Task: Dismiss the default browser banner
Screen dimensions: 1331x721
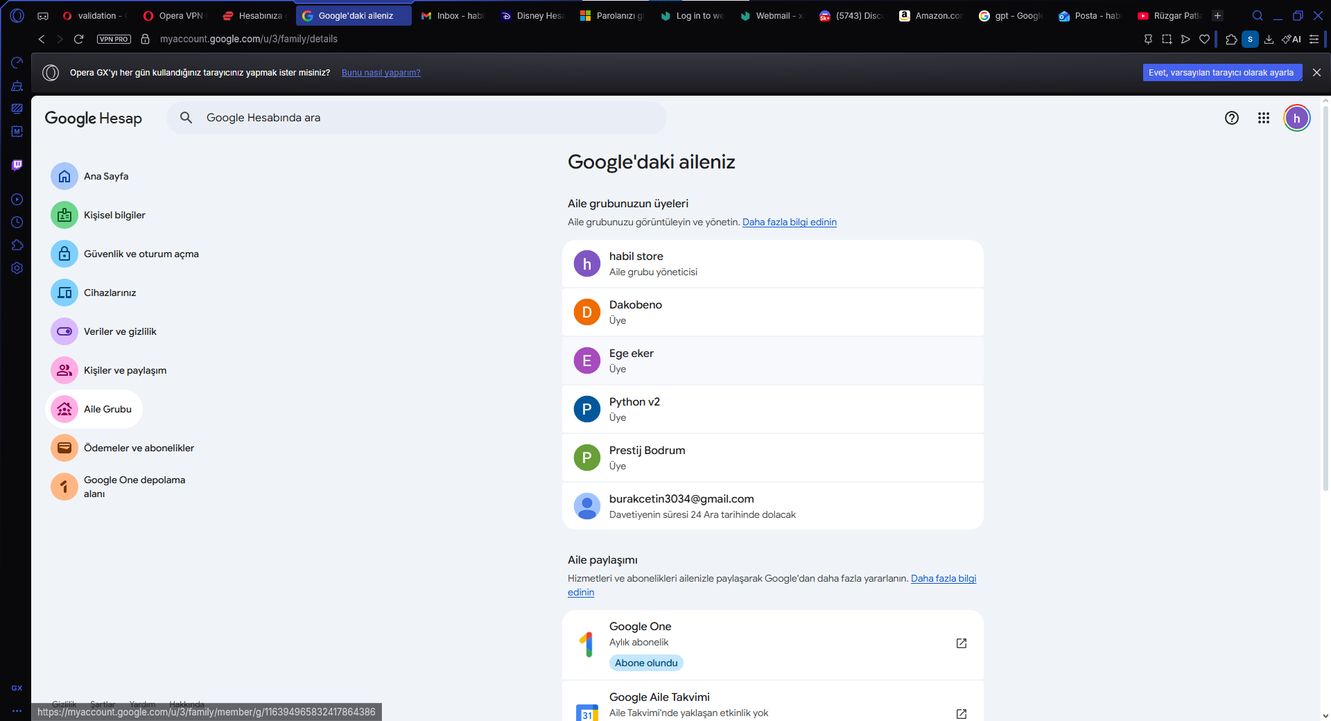Action: [x=1316, y=73]
